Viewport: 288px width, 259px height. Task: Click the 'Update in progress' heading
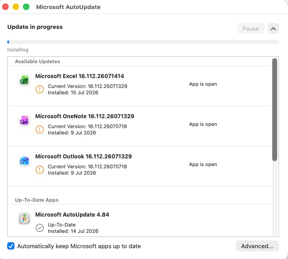click(x=35, y=27)
